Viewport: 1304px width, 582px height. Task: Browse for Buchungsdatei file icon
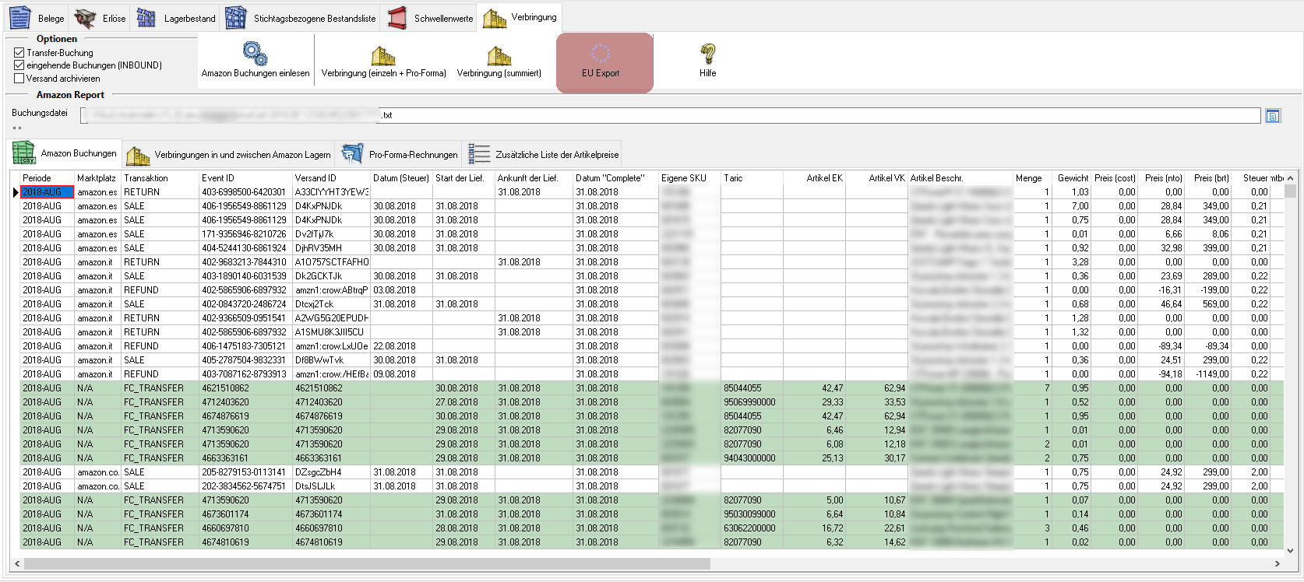[1273, 116]
